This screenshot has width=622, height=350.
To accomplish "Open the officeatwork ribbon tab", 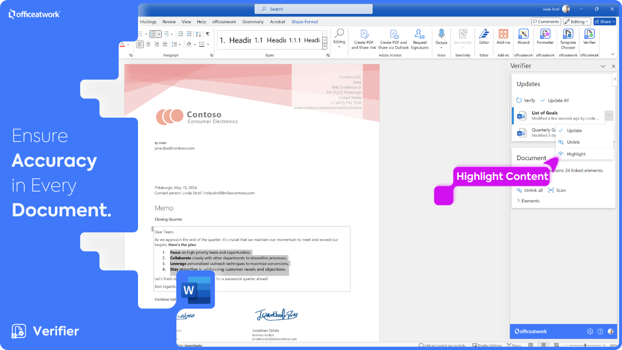I will [x=224, y=22].
